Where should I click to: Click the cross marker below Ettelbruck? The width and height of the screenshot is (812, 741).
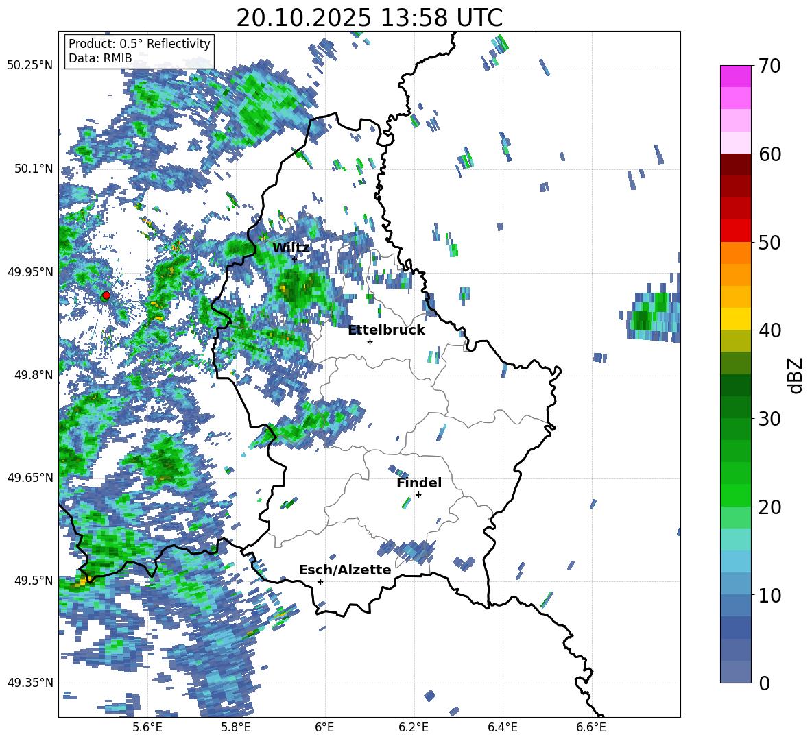(x=370, y=341)
